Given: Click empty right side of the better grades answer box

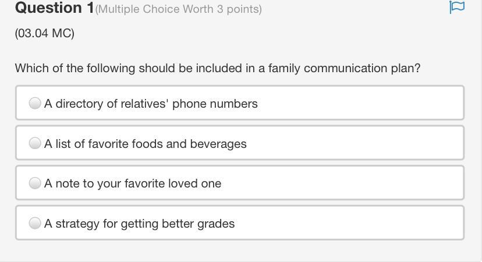Looking at the screenshot, I should tap(373, 224).
